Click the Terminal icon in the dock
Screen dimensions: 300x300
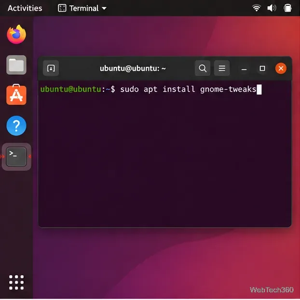click(x=16, y=157)
